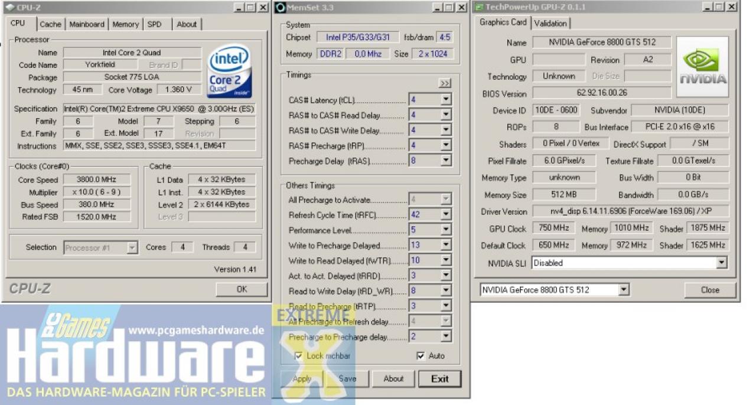
Task: Click the Memory size 2 x 1024 value
Action: pos(432,54)
